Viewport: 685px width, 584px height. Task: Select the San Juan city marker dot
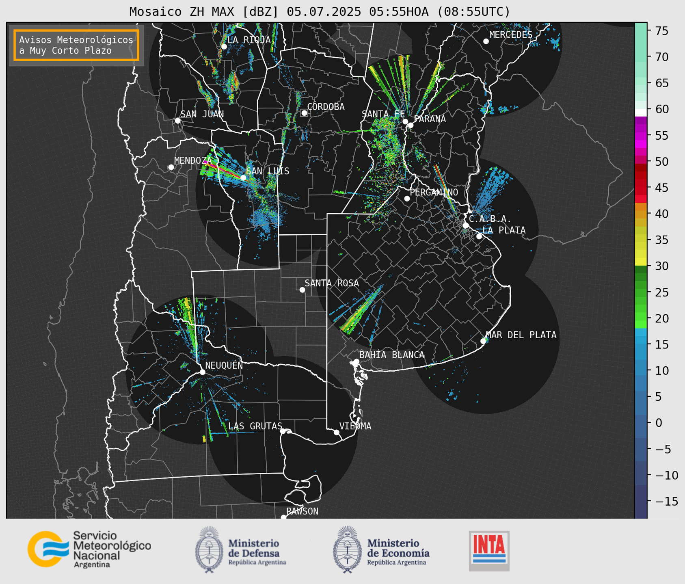coord(177,121)
